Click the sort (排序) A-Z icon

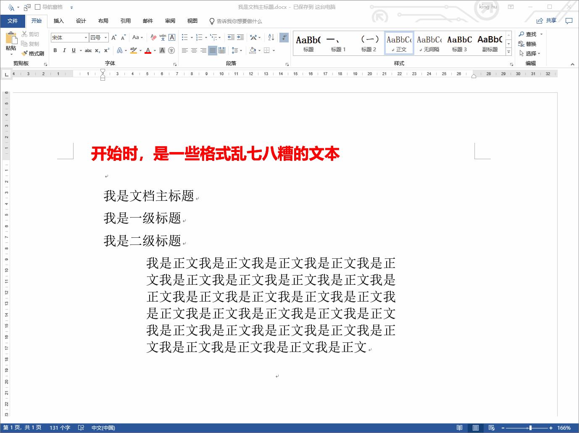click(271, 37)
